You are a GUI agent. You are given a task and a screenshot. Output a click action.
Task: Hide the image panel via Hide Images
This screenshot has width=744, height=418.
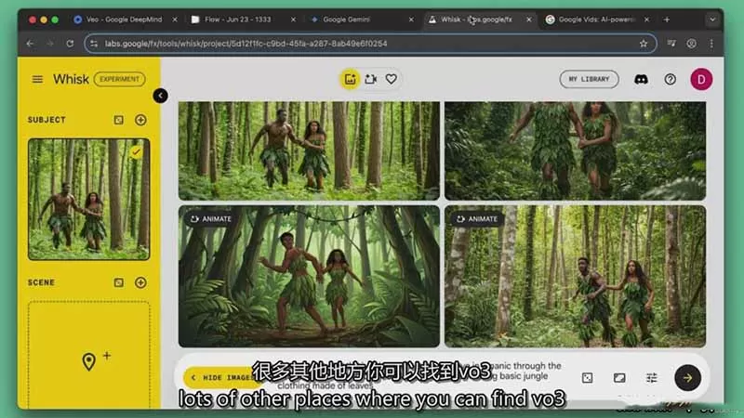(219, 377)
